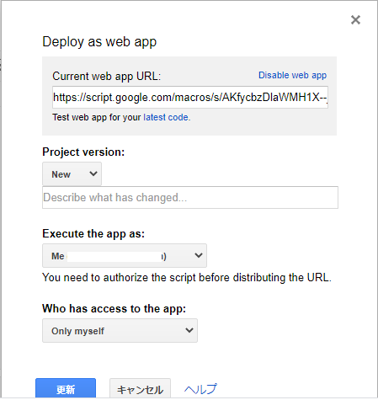The image size is (378, 400).
Task: Click the Disable web app link
Action: click(x=292, y=75)
